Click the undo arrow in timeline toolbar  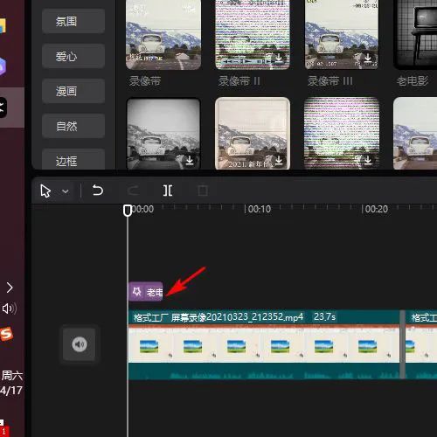click(x=98, y=191)
